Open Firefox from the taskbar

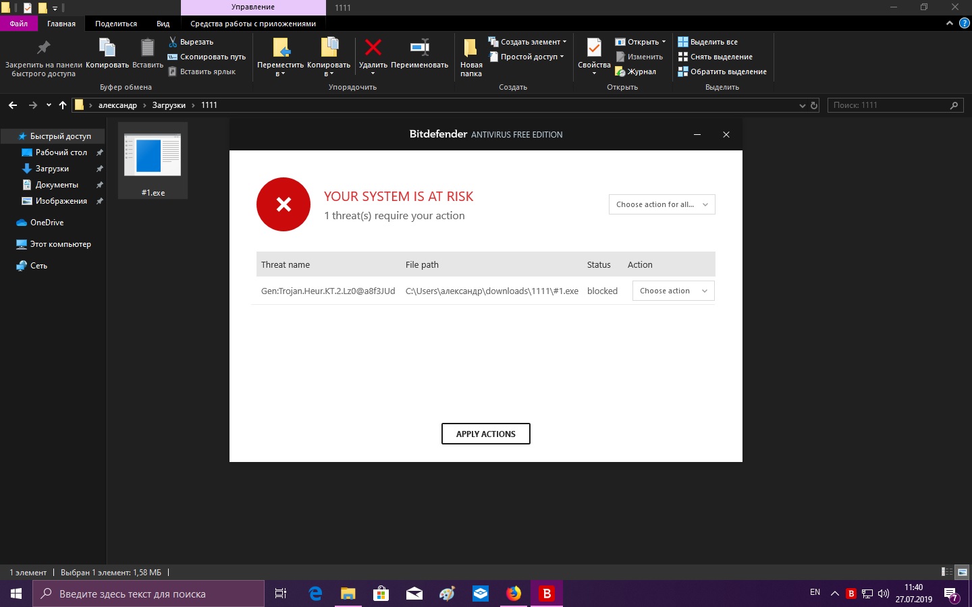(x=514, y=594)
